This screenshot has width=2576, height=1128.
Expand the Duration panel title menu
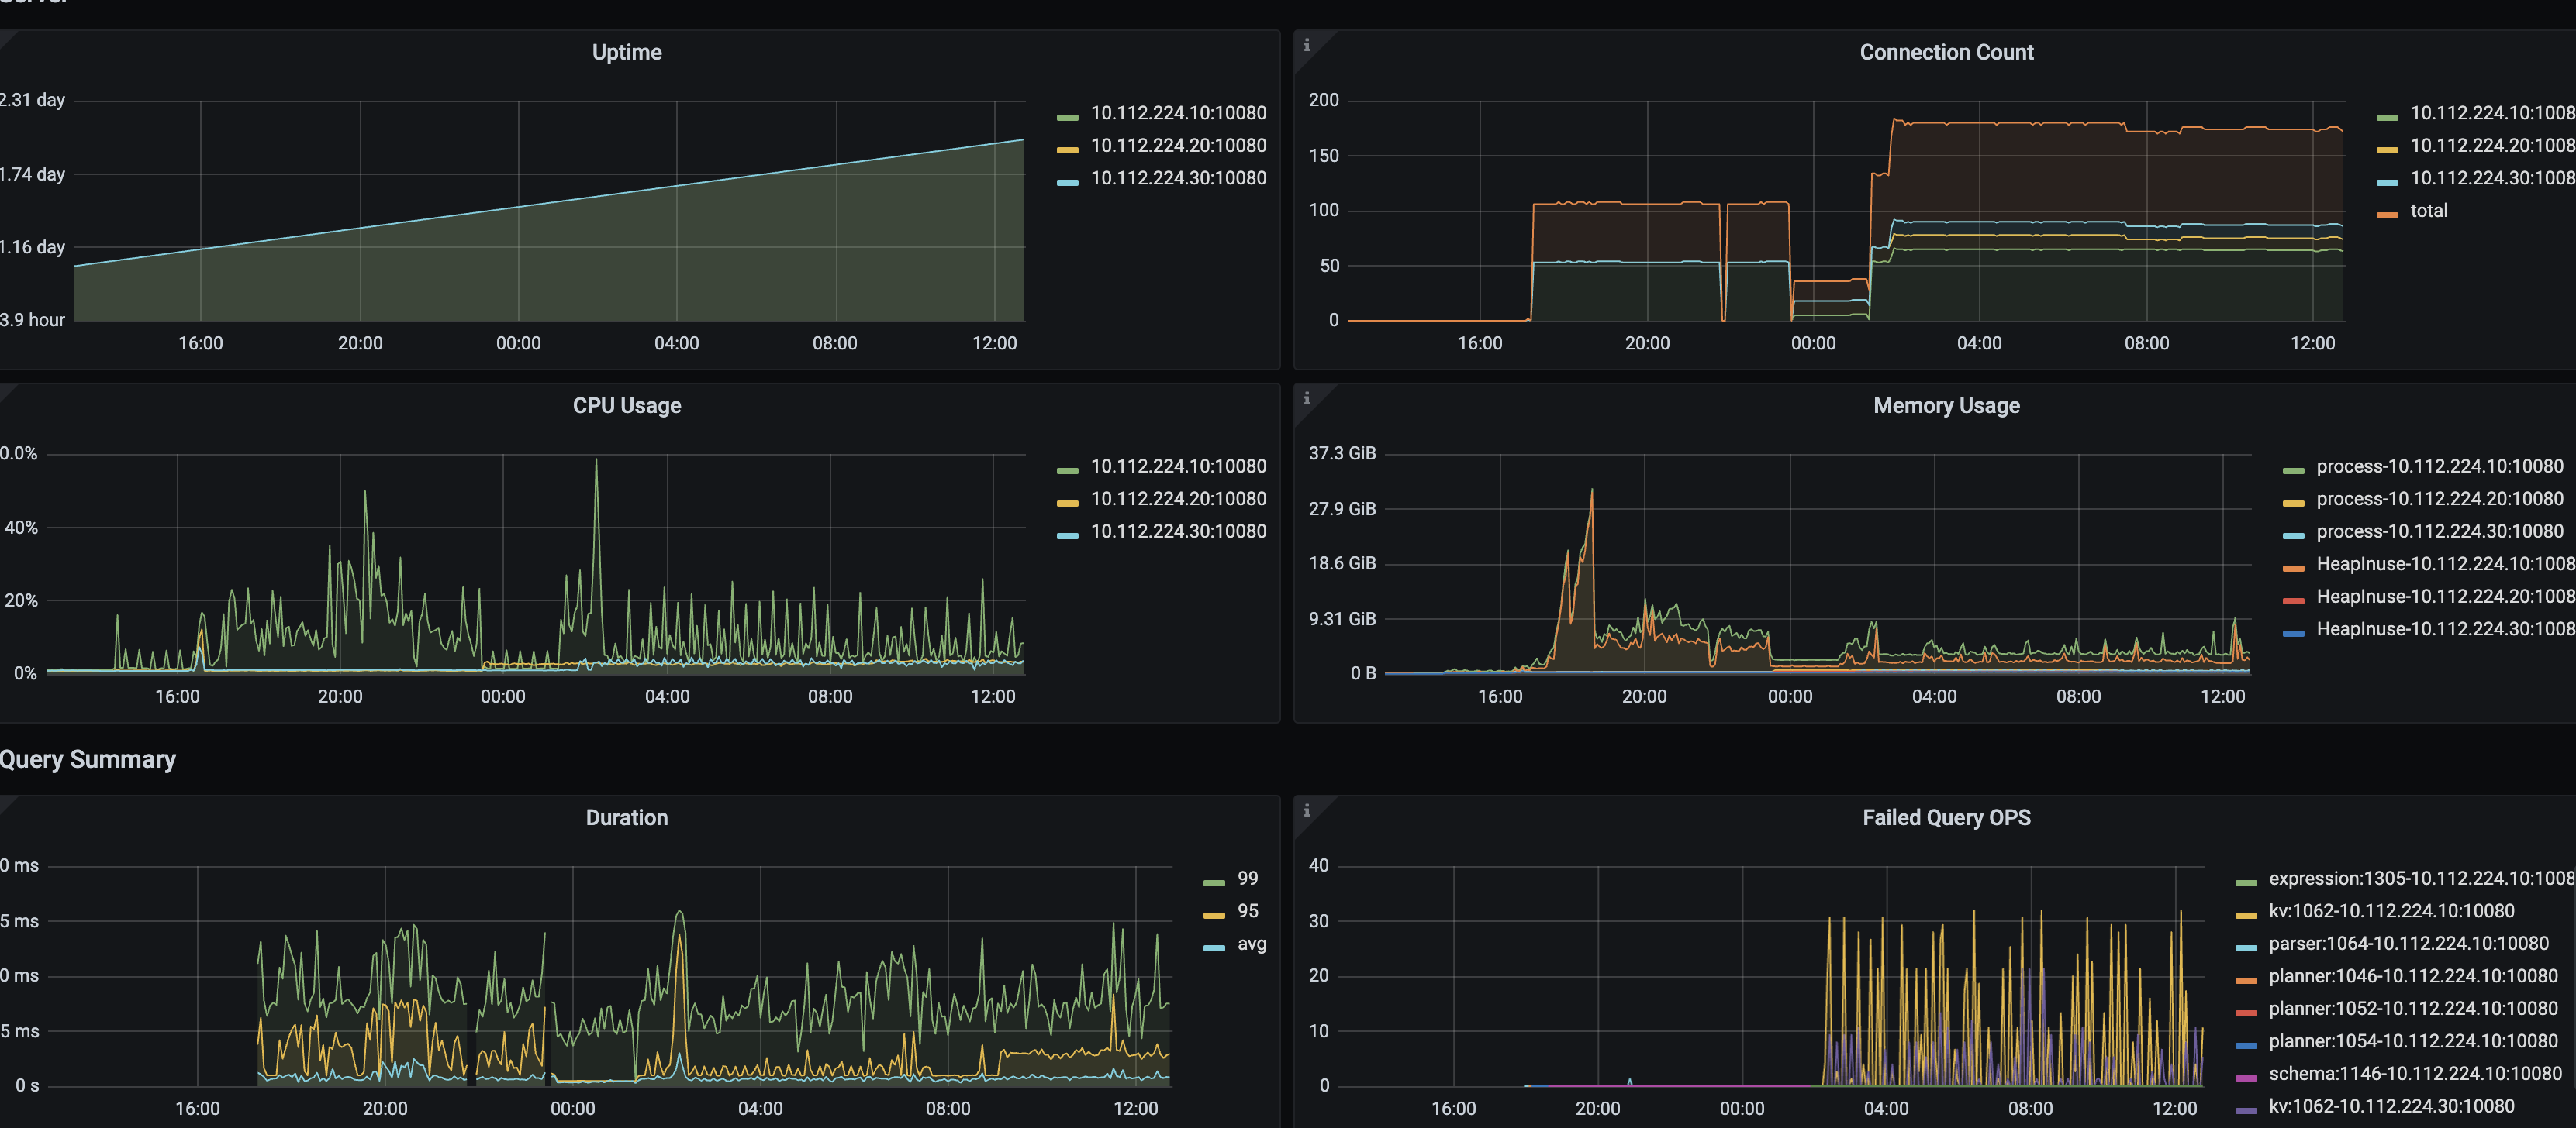pyautogui.click(x=626, y=817)
